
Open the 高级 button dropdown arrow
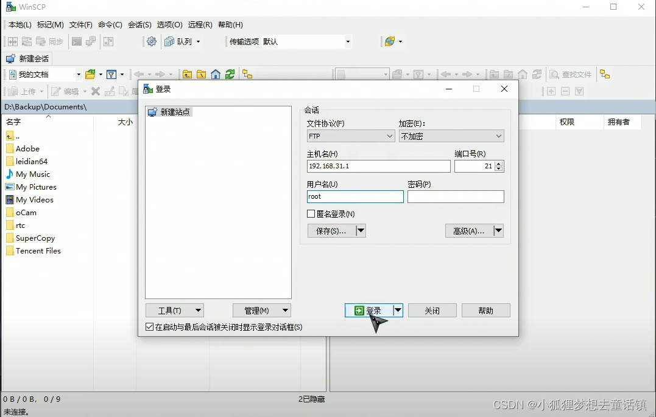498,230
